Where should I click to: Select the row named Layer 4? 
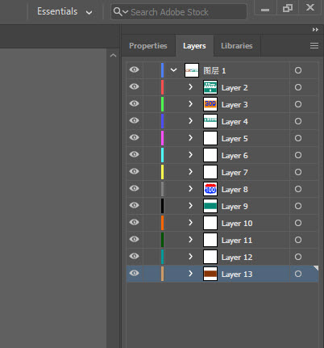click(222, 121)
